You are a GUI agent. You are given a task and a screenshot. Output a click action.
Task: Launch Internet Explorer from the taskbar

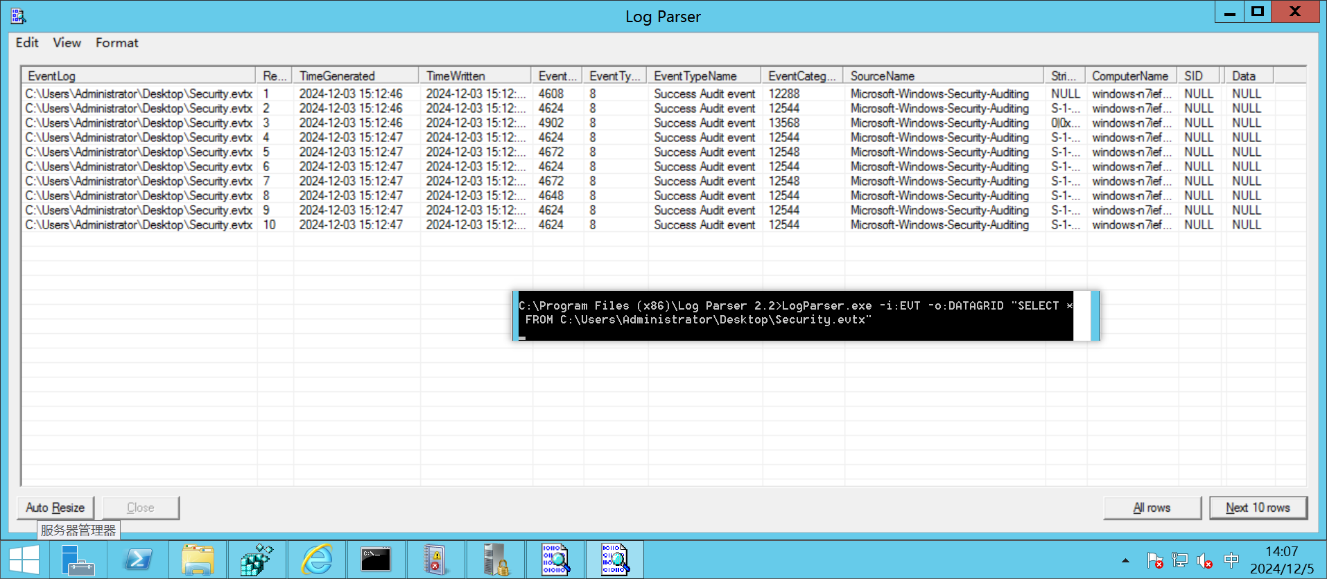(317, 560)
